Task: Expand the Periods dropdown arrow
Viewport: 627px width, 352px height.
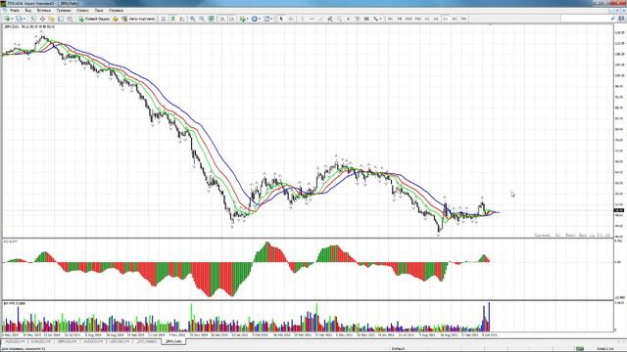Action: pyautogui.click(x=260, y=19)
